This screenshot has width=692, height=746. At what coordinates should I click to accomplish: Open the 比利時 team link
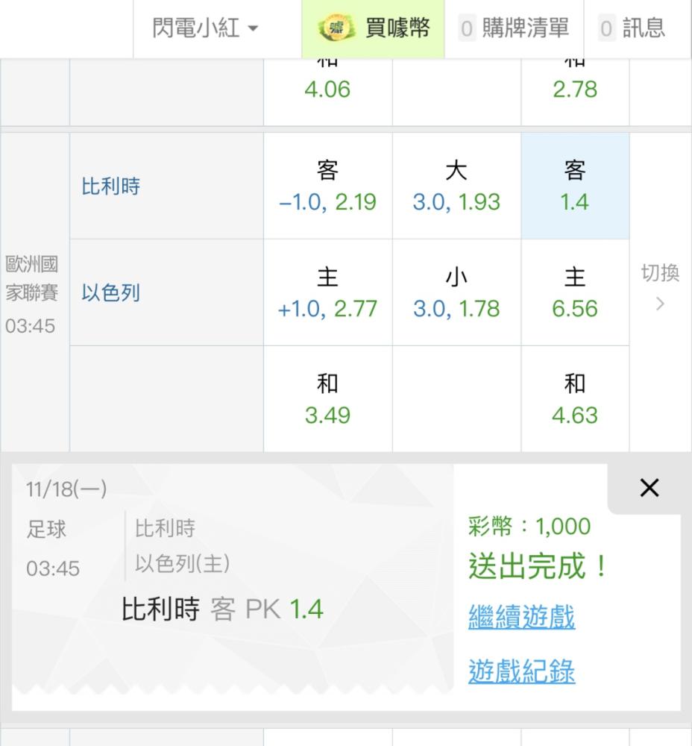[110, 186]
